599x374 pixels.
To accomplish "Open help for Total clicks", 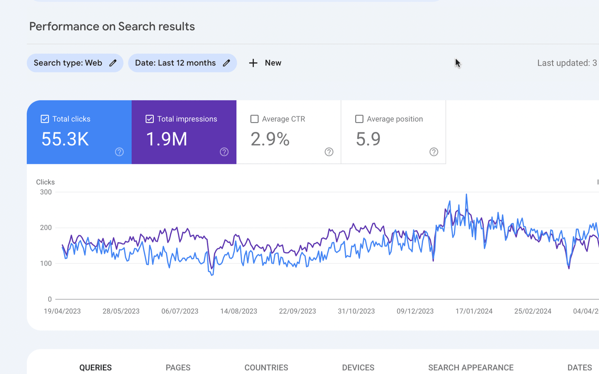I will pyautogui.click(x=119, y=152).
